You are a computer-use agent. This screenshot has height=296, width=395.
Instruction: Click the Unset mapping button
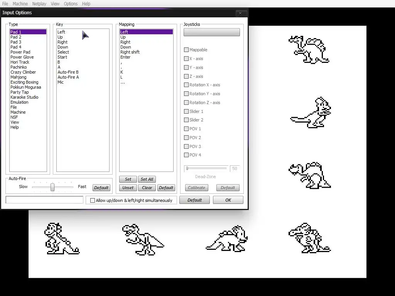[128, 188]
